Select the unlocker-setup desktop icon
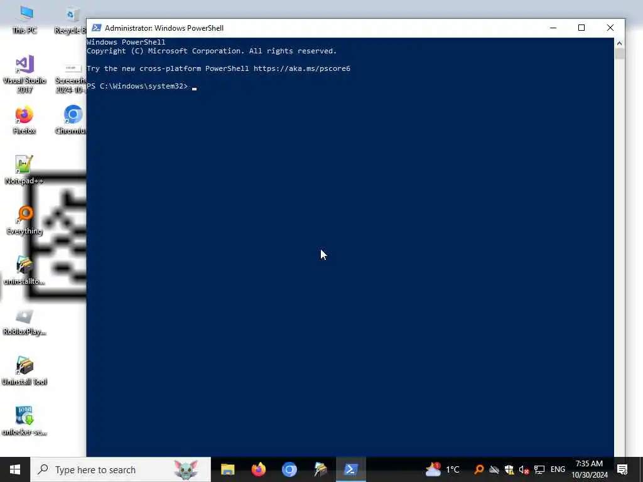 (x=24, y=421)
